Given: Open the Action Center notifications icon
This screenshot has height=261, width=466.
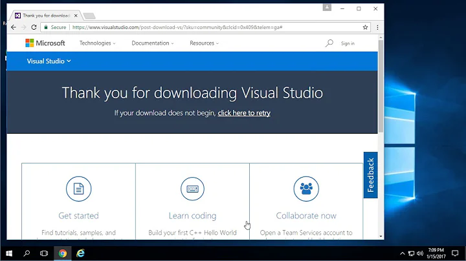Looking at the screenshot, I should 455,253.
